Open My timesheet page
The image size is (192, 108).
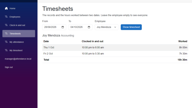(19, 50)
